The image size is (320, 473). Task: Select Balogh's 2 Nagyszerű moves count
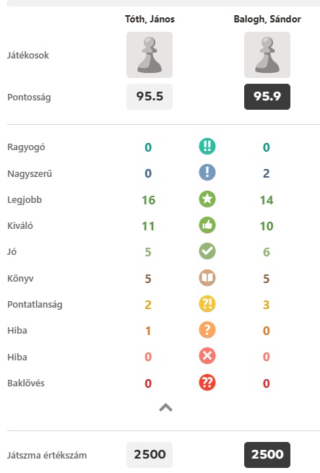click(267, 173)
